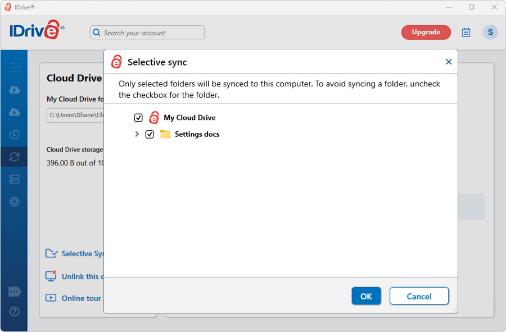Expand the Settings docs folder

pyautogui.click(x=137, y=135)
